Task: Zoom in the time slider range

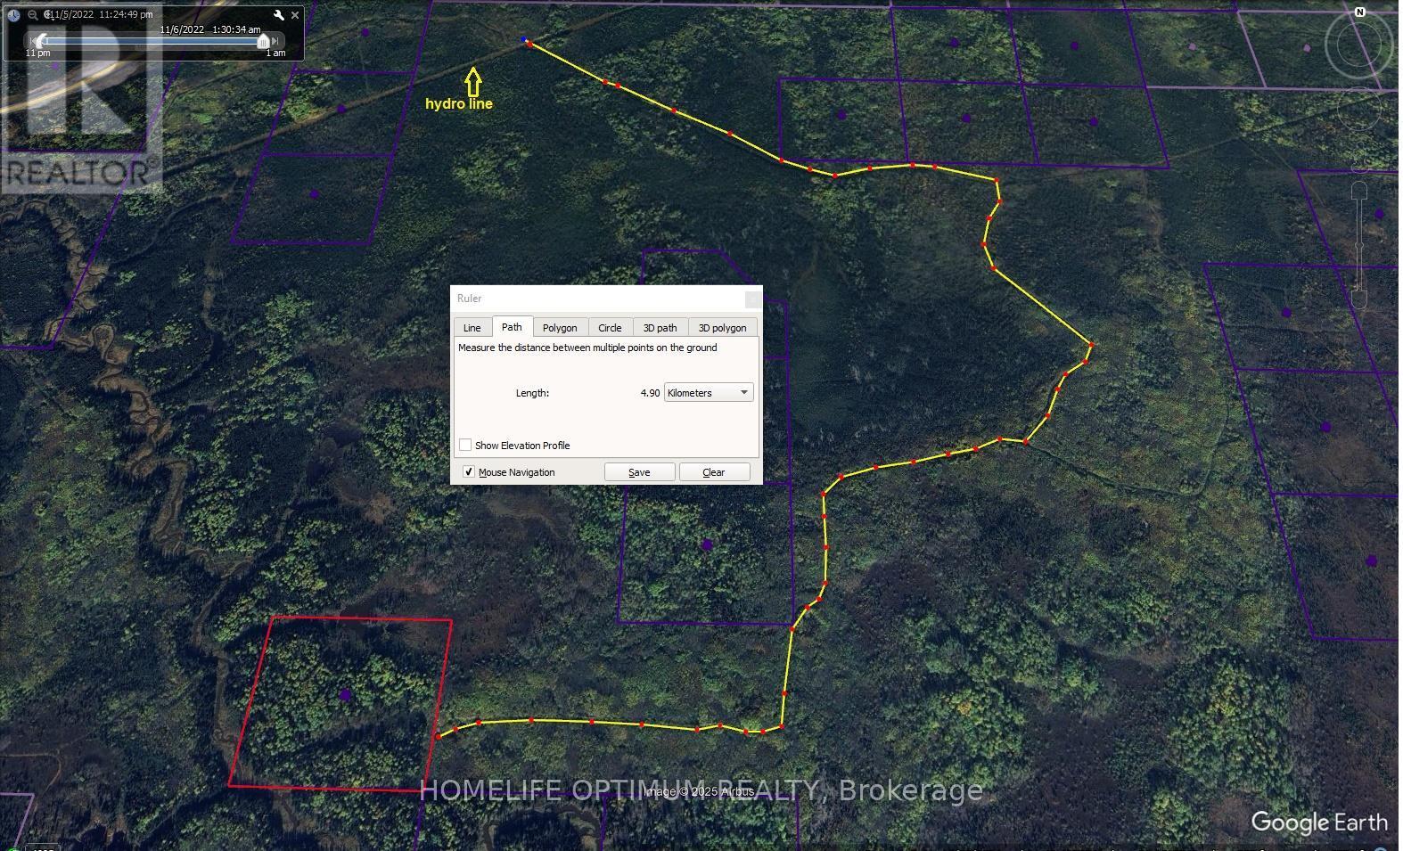Action: click(x=47, y=15)
